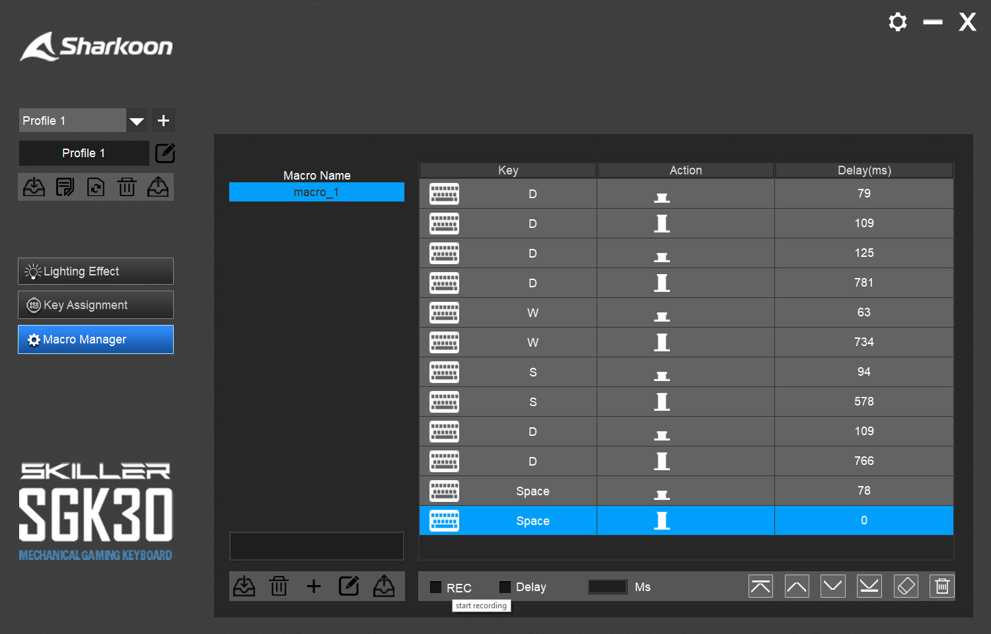Enable the REC checkbox to start recording
Image resolution: width=991 pixels, height=634 pixels.
[x=436, y=587]
